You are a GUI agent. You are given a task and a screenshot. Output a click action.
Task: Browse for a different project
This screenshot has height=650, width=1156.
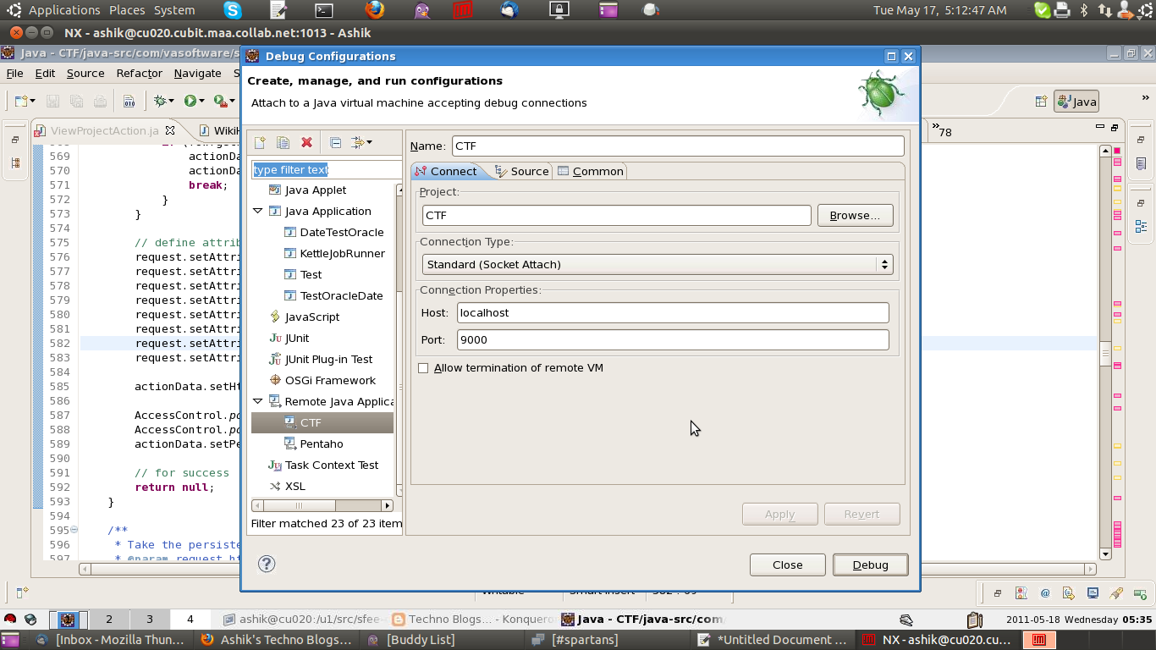click(x=854, y=215)
